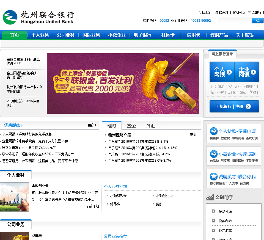Click the arrow circle on 企业网银
264x240 pixels.
coord(253,72)
